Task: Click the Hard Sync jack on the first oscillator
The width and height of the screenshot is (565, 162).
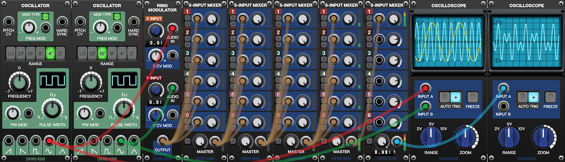Action: click(x=63, y=22)
